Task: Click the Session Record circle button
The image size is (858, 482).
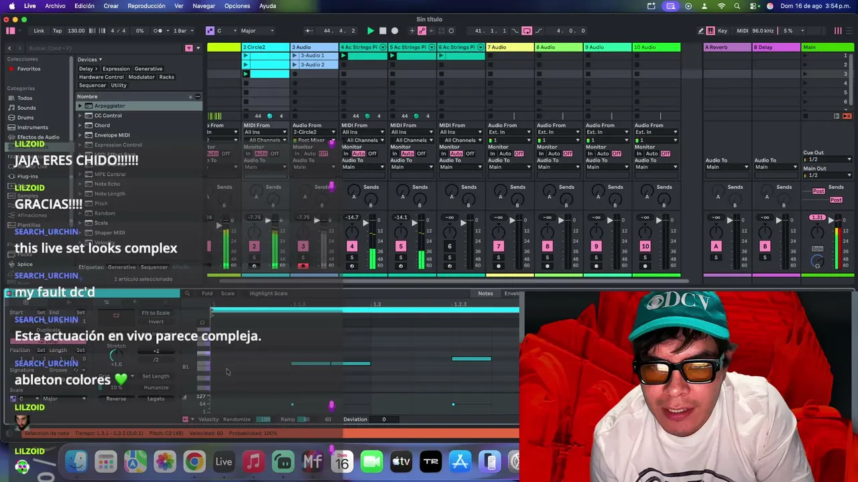Action: click(x=451, y=31)
